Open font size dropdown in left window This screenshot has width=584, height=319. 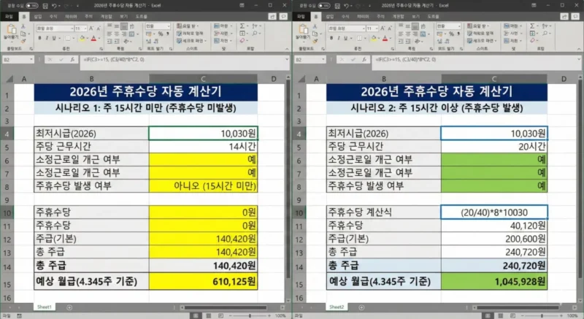[x=85, y=28]
